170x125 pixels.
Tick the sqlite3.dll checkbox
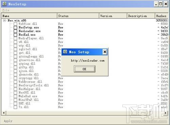15,49
